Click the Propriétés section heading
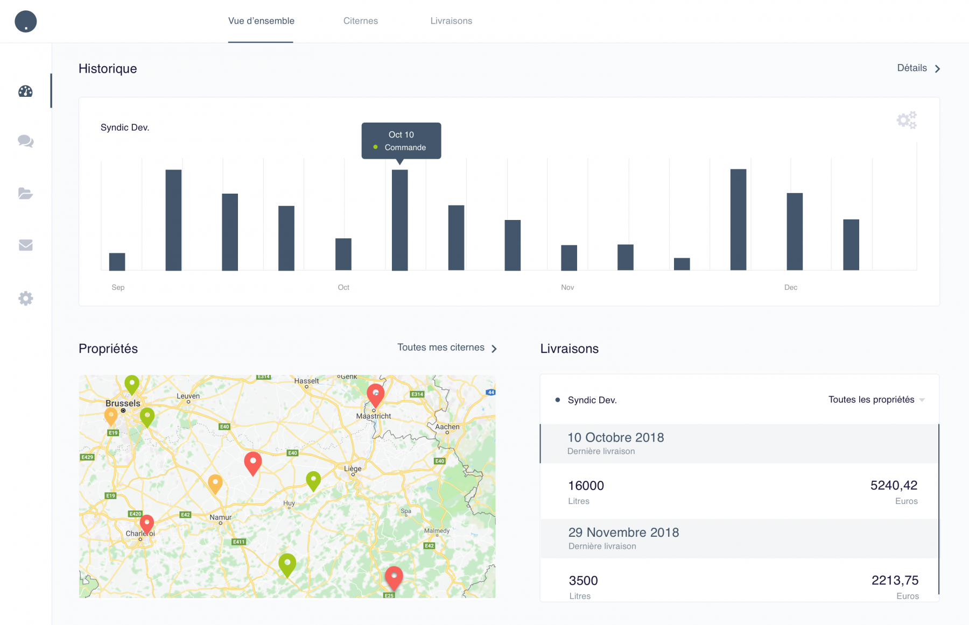The height and width of the screenshot is (625, 969). coord(108,349)
